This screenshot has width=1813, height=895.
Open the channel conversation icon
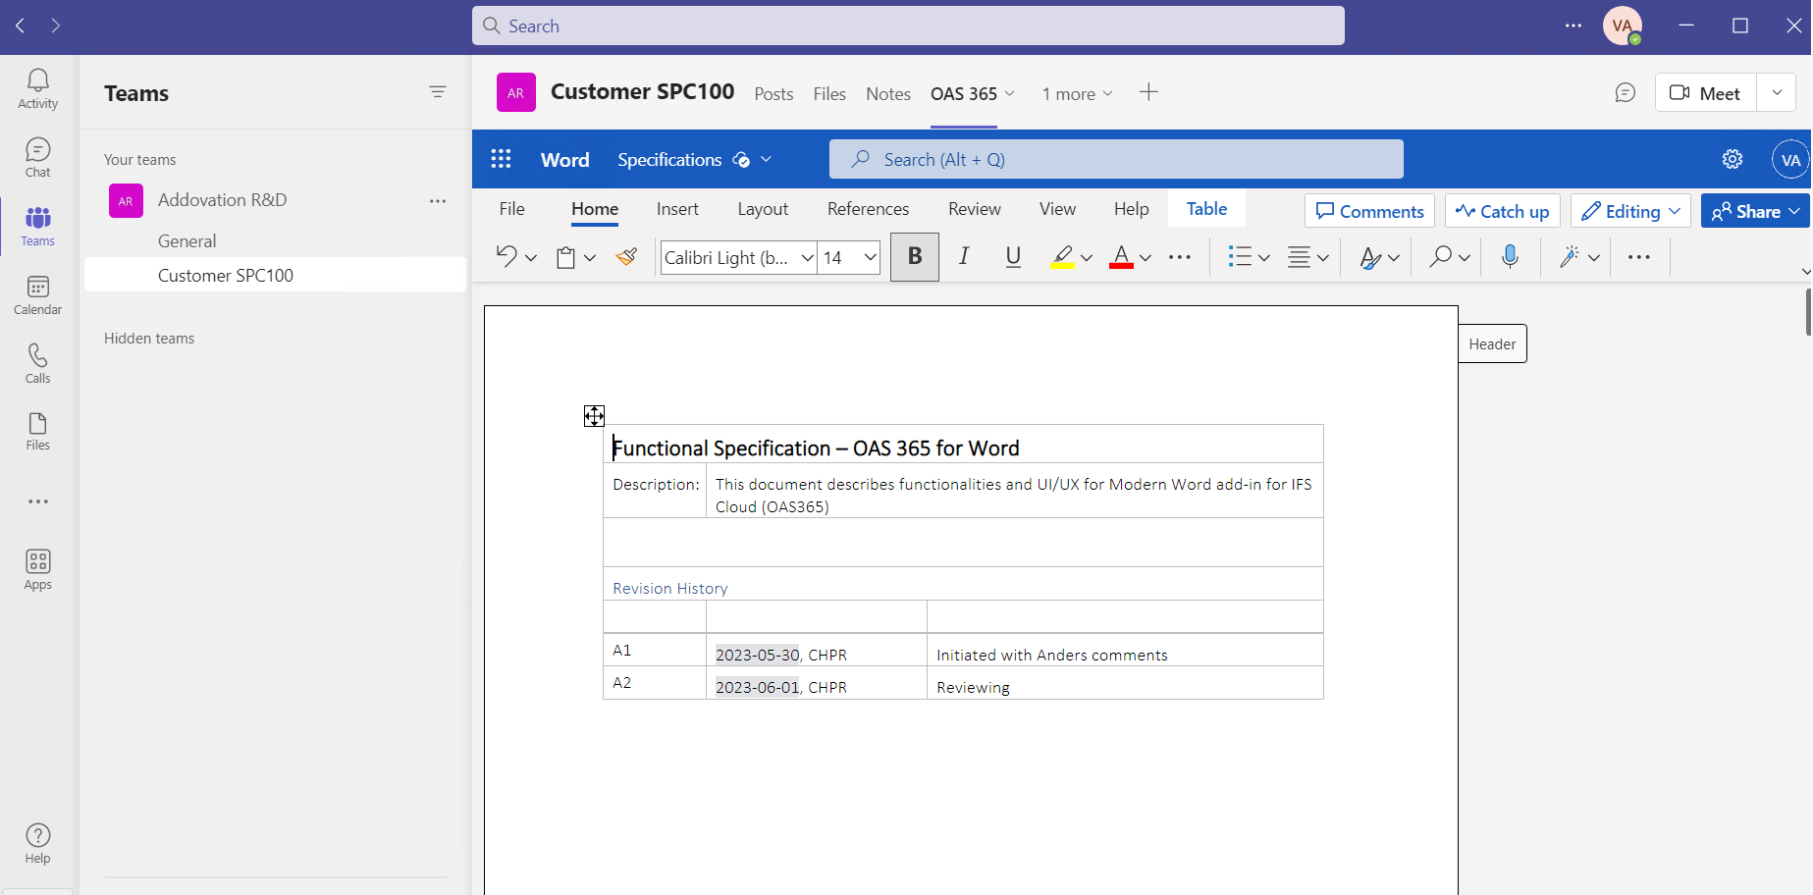tap(1625, 93)
